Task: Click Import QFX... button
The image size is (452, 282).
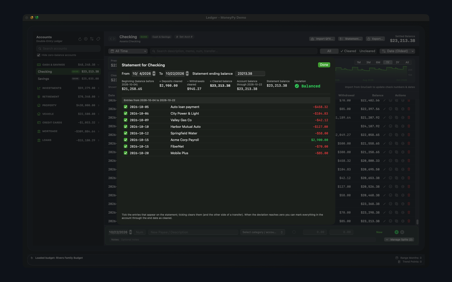Action: point(322,39)
